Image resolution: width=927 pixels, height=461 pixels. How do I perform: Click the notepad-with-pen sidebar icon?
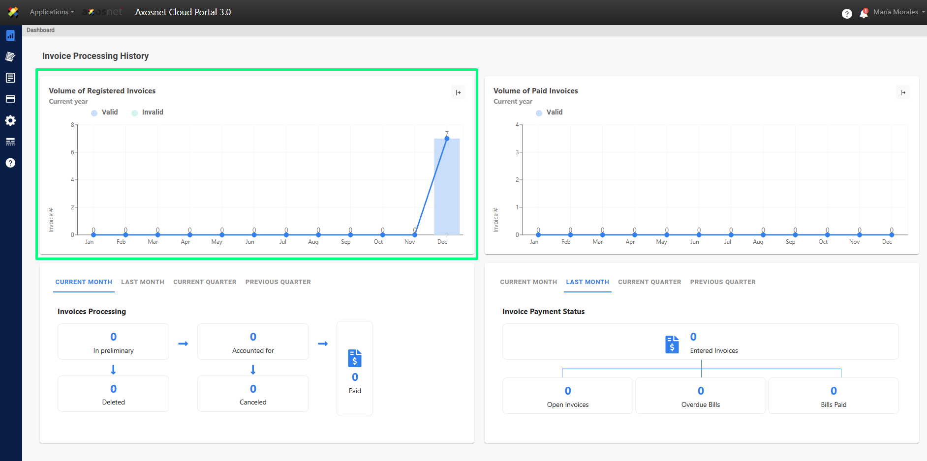pos(10,57)
